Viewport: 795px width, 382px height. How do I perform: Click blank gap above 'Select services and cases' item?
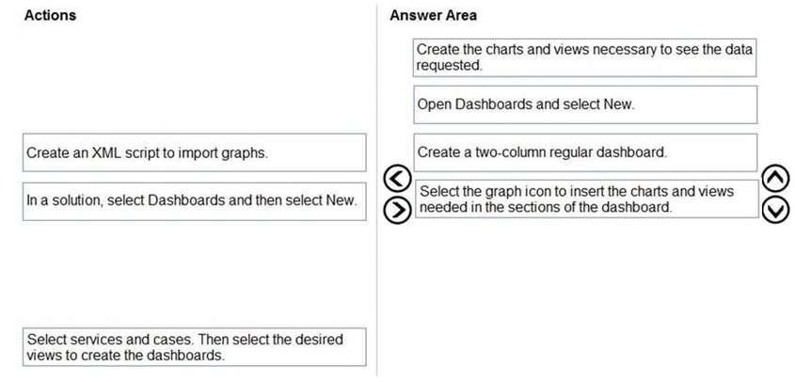click(194, 274)
